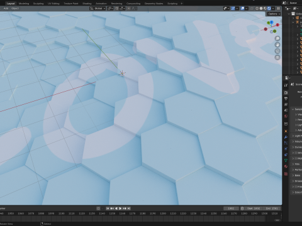Open the Object Data green triangle tab
The image size is (302, 226).
pos(286,161)
